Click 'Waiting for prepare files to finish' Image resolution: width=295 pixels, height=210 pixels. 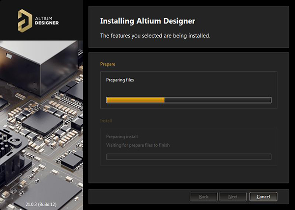138,145
